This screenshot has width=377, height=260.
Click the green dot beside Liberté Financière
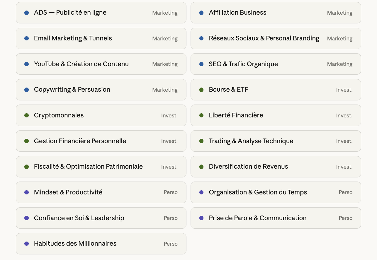point(201,115)
